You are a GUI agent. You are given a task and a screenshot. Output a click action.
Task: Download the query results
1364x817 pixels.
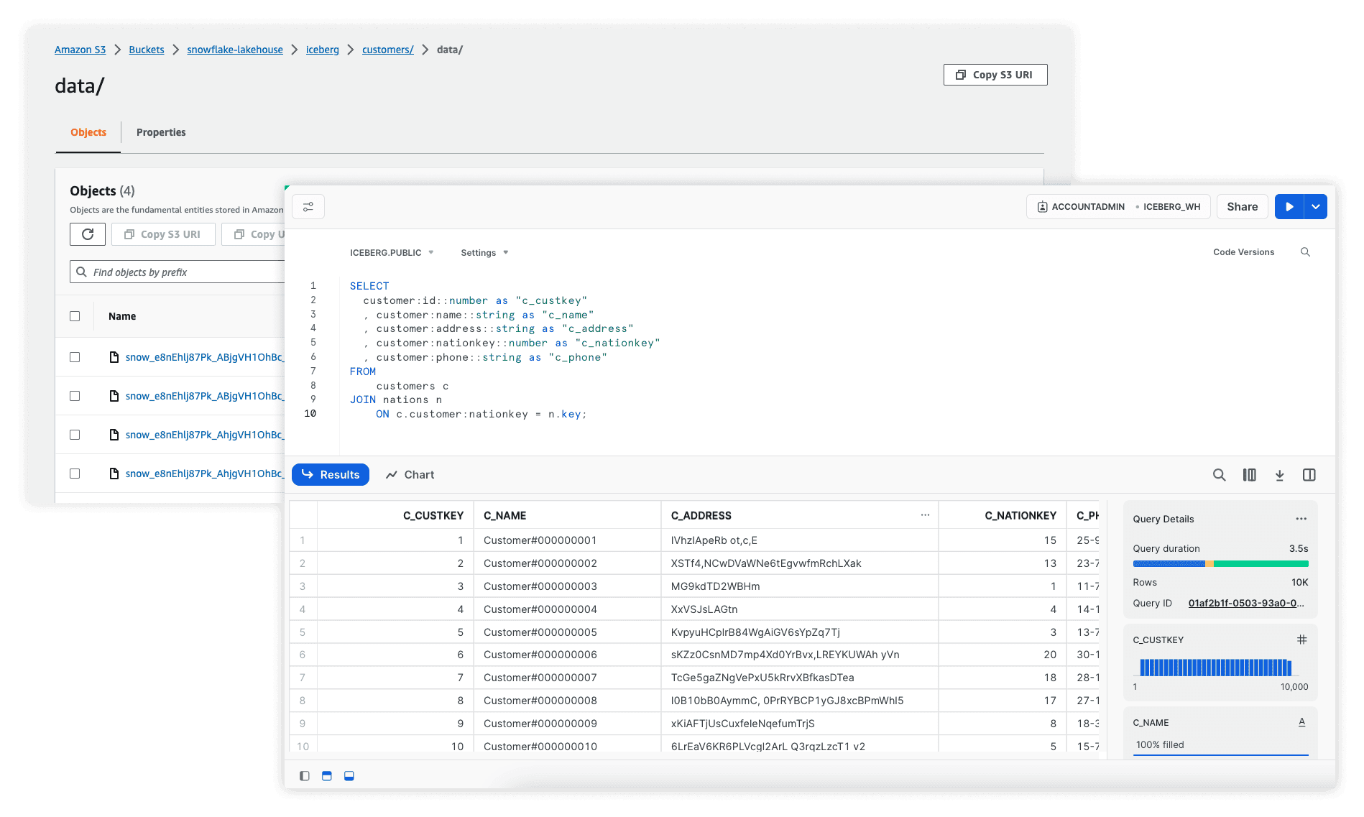1280,474
